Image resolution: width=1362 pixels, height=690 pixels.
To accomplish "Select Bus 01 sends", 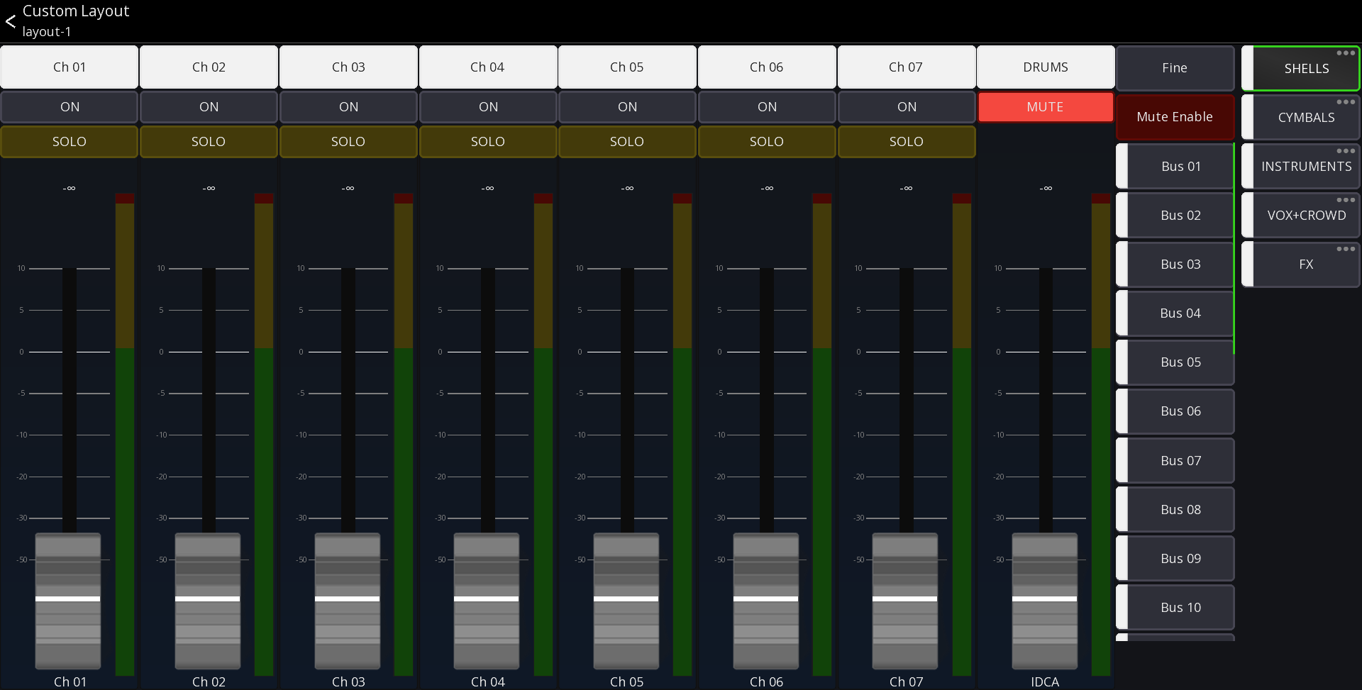I will pos(1175,167).
